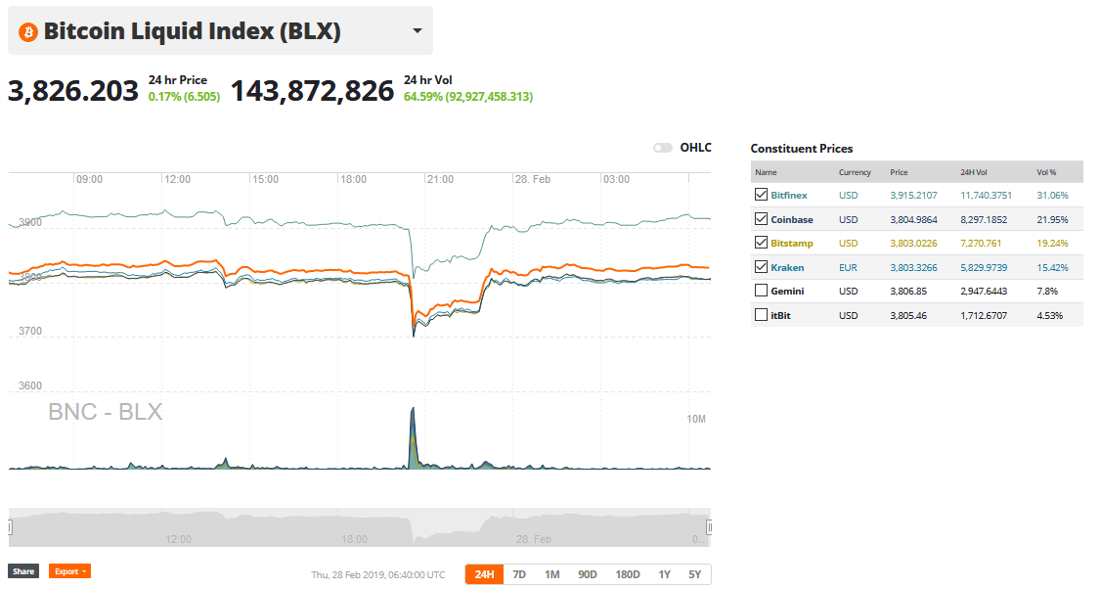This screenshot has width=1100, height=589.
Task: Click the Kraken constituent name
Action: tap(787, 267)
